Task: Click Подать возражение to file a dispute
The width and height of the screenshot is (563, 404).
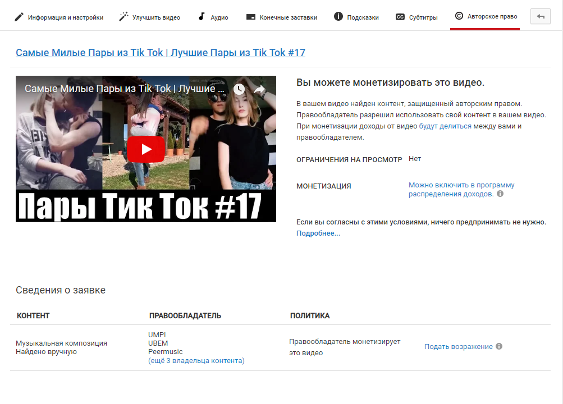Action: [459, 347]
